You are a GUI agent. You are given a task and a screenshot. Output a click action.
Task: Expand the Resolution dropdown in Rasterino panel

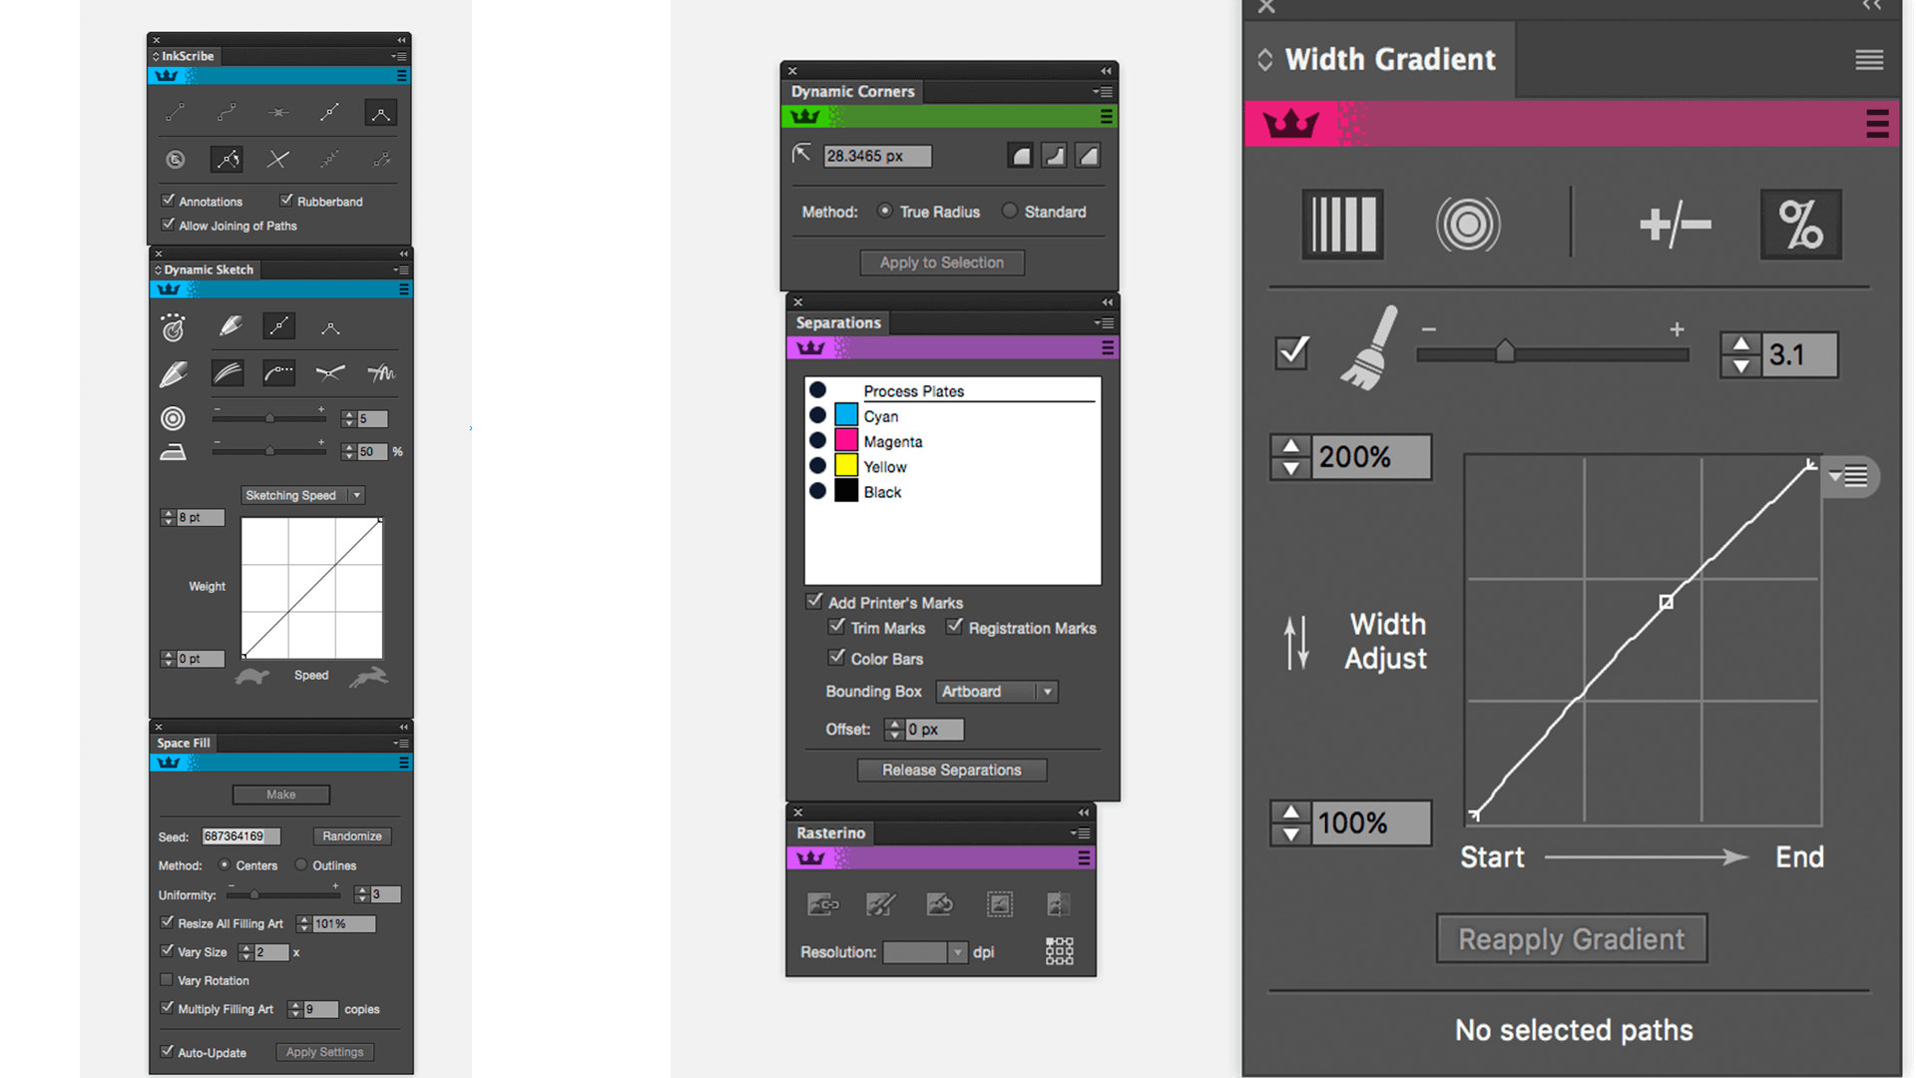pos(957,951)
